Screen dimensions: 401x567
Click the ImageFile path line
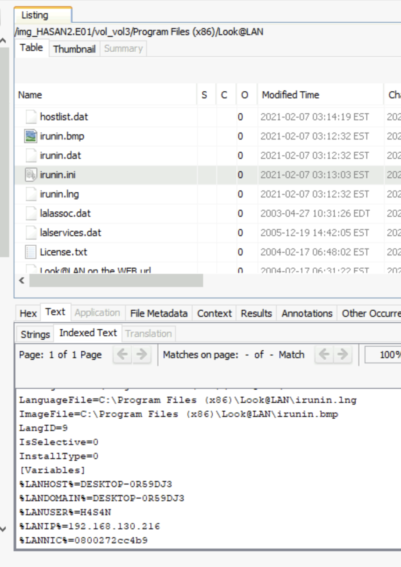(179, 414)
